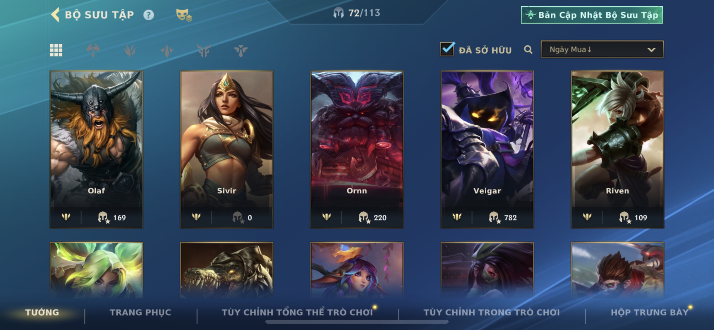Open the Tùy Chỉnh Trong Trò Chơi tab

point(492,312)
